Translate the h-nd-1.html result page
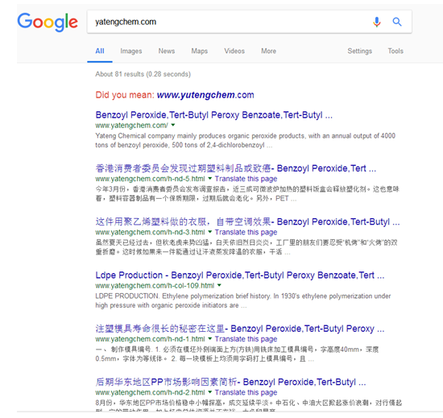 pyautogui.click(x=246, y=339)
